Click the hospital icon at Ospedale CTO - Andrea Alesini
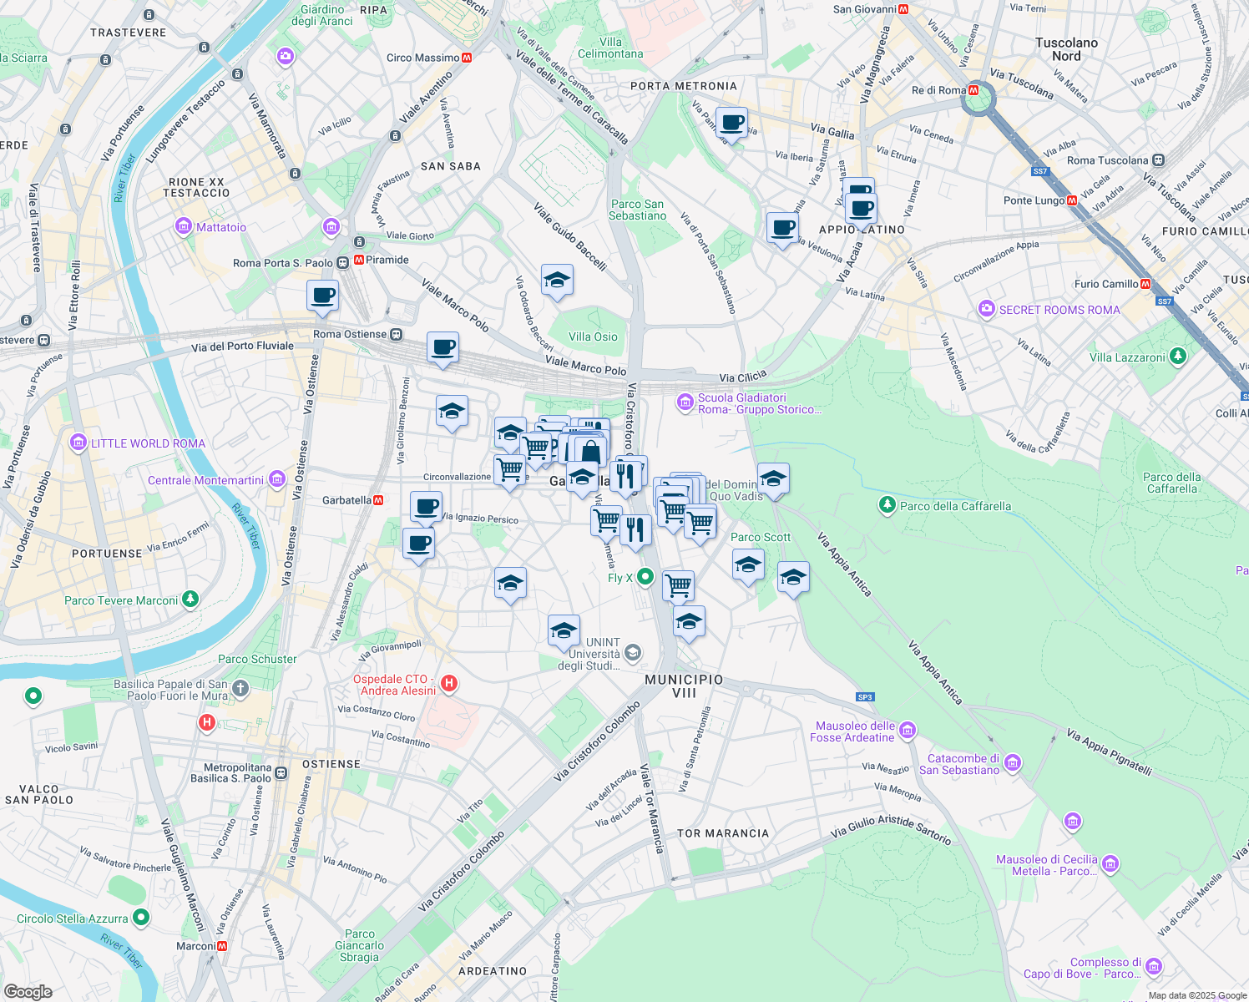The width and height of the screenshot is (1249, 1002). [x=449, y=684]
